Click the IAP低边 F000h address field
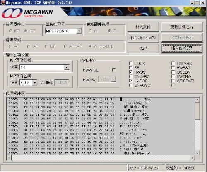Screen dimensions: 207x172 tap(62, 83)
